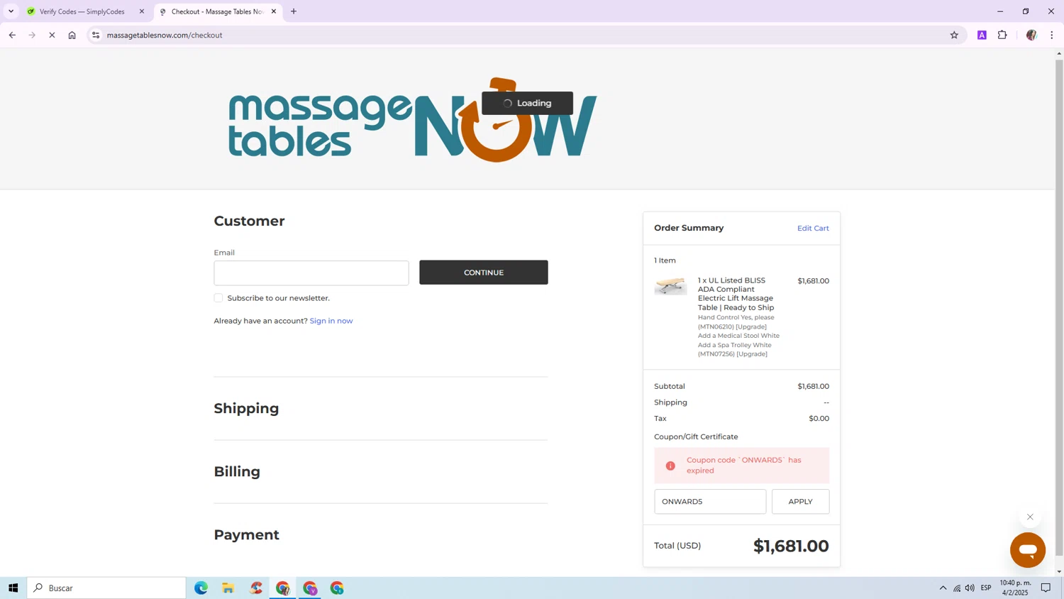This screenshot has width=1064, height=599.
Task: Select the Checkout - Massage Tables Now tab
Action: click(x=217, y=11)
